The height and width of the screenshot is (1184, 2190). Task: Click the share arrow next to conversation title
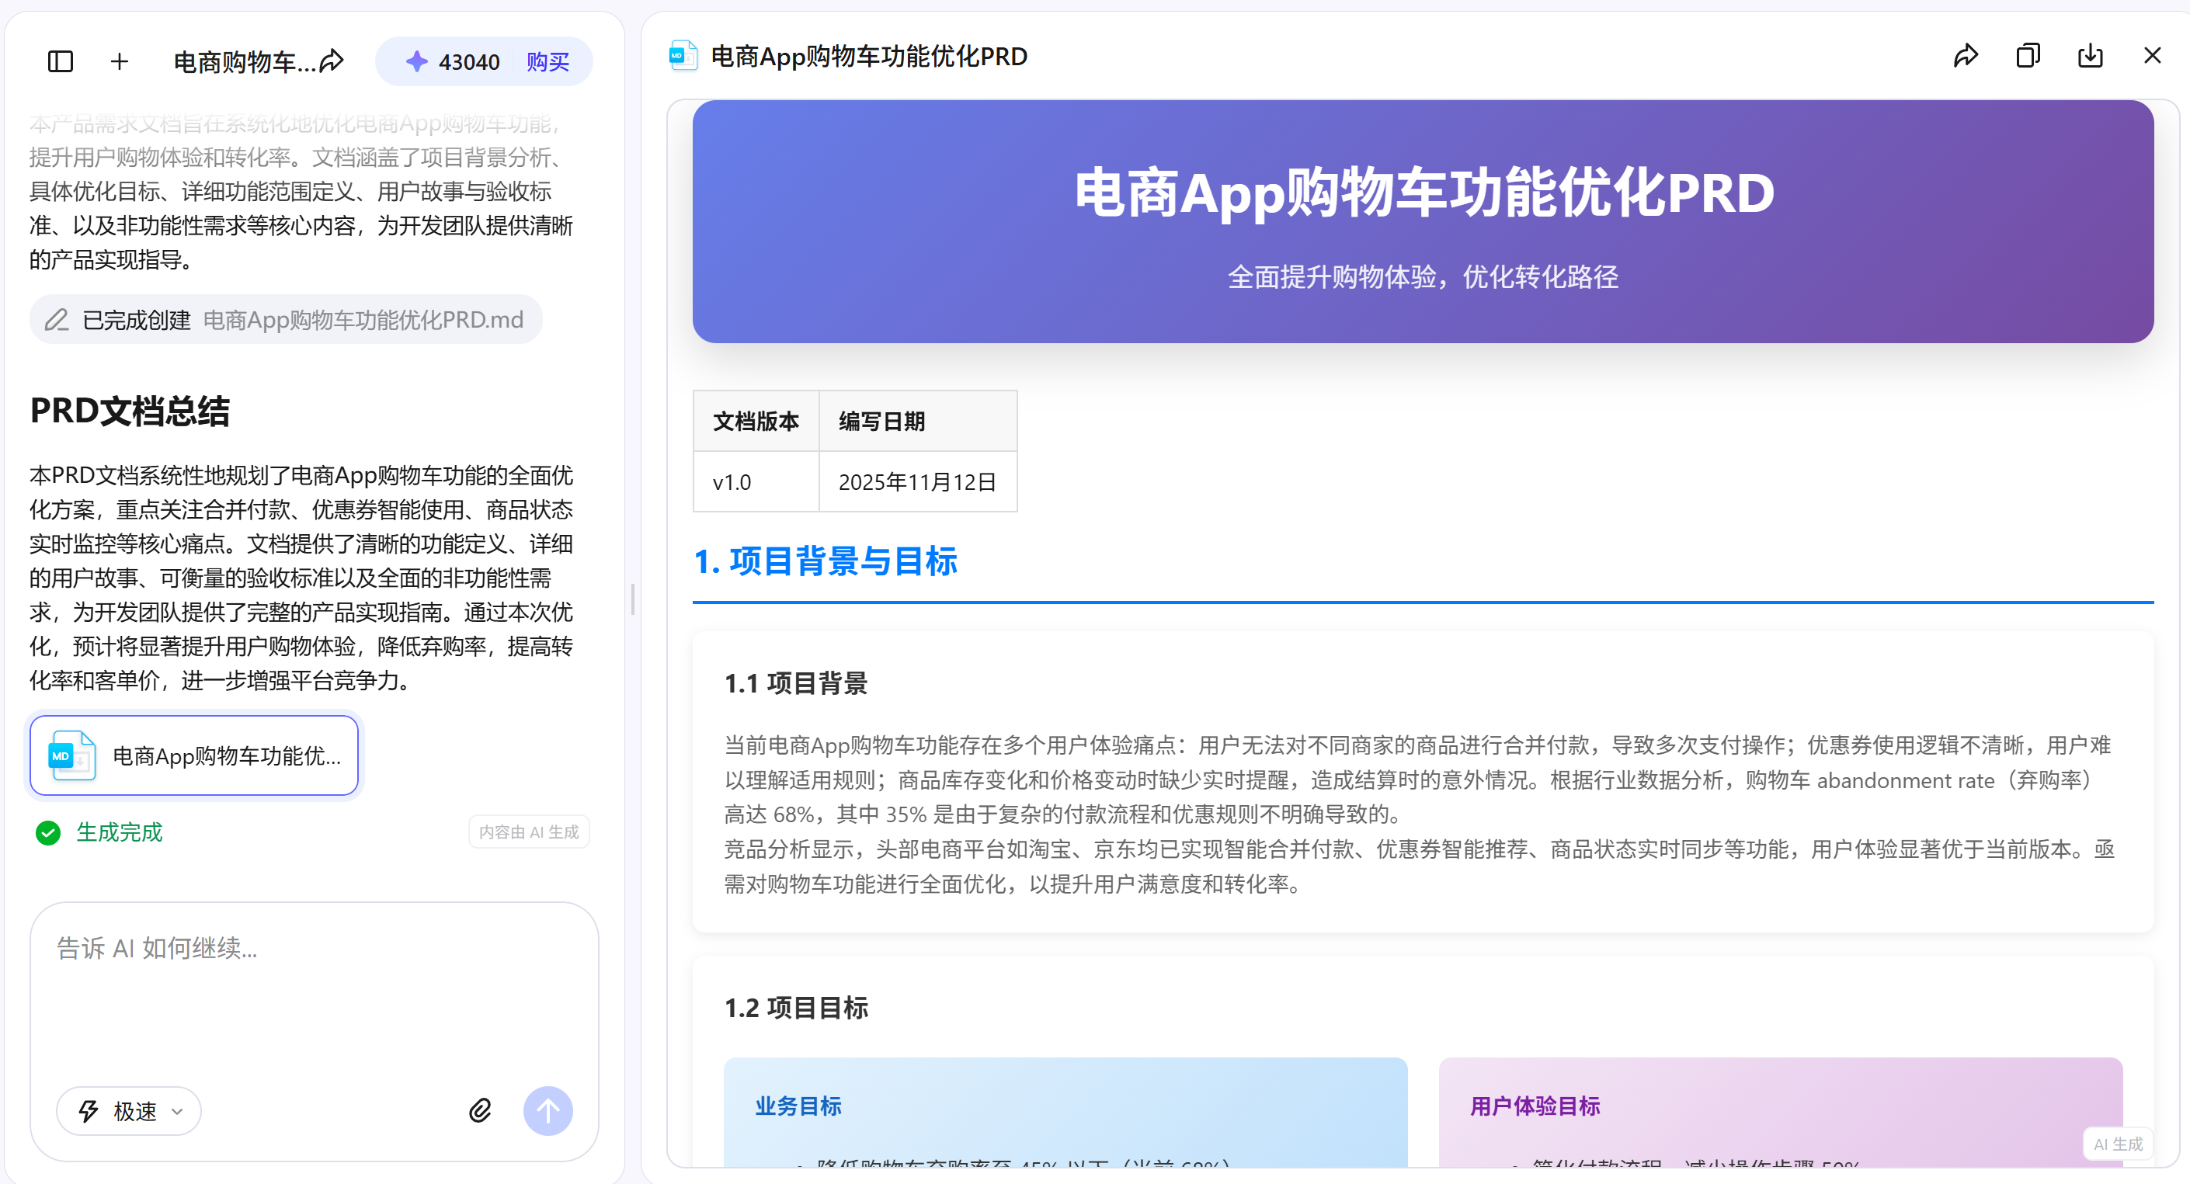(333, 61)
